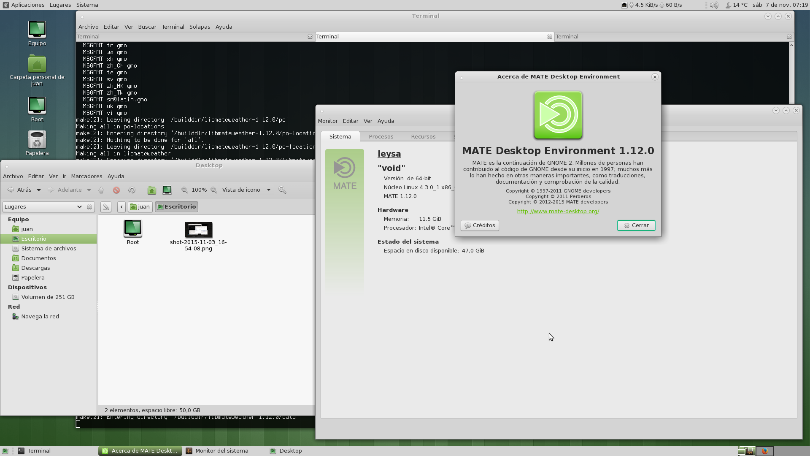Switch to the Procesos tab
The image size is (810, 456).
point(381,136)
